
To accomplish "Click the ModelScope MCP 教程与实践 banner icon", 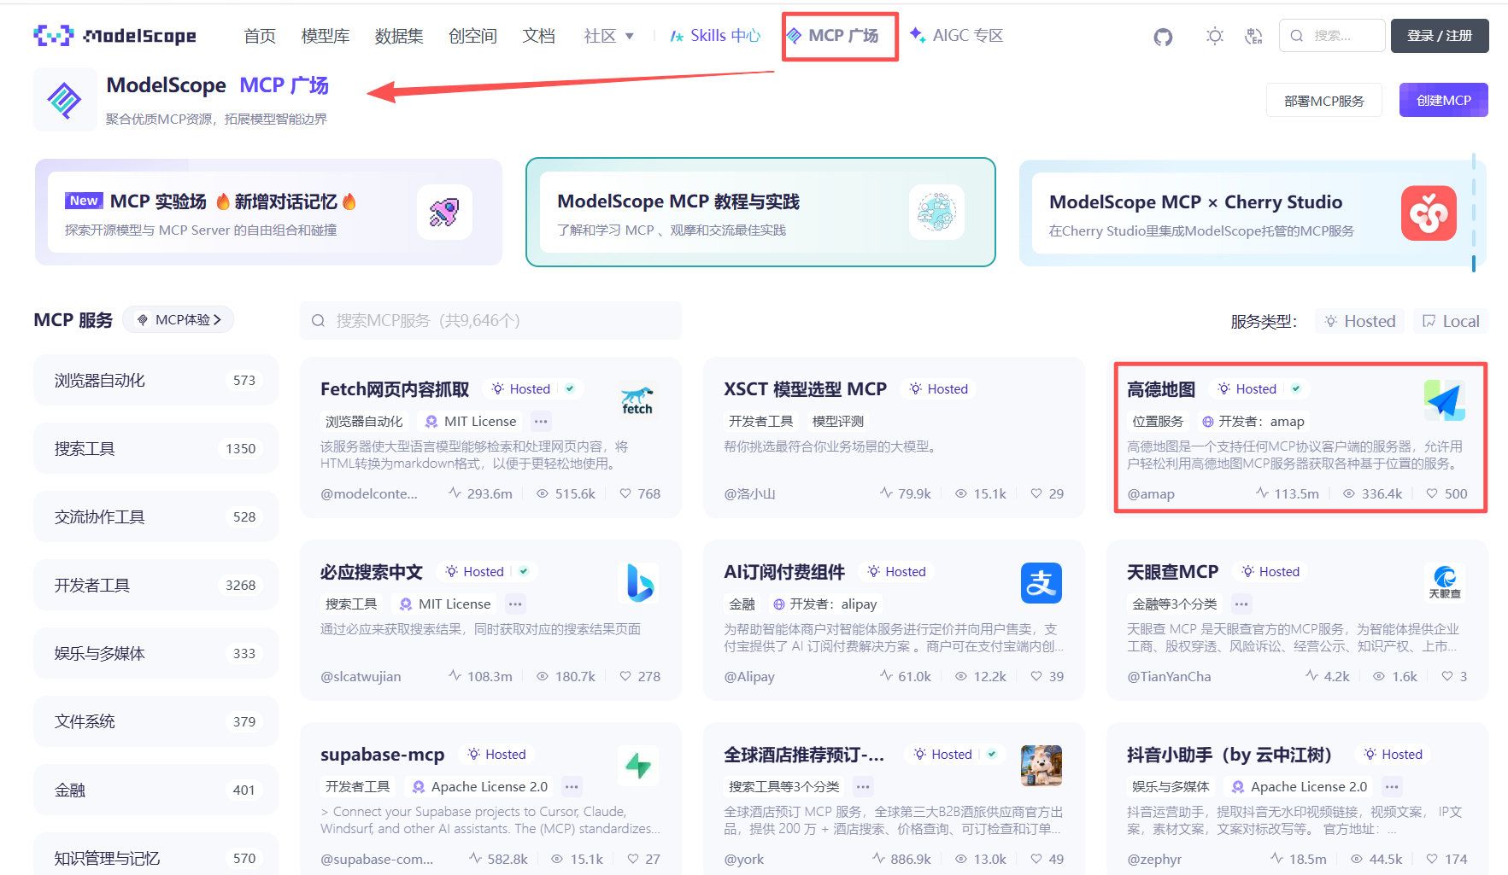I will (936, 212).
